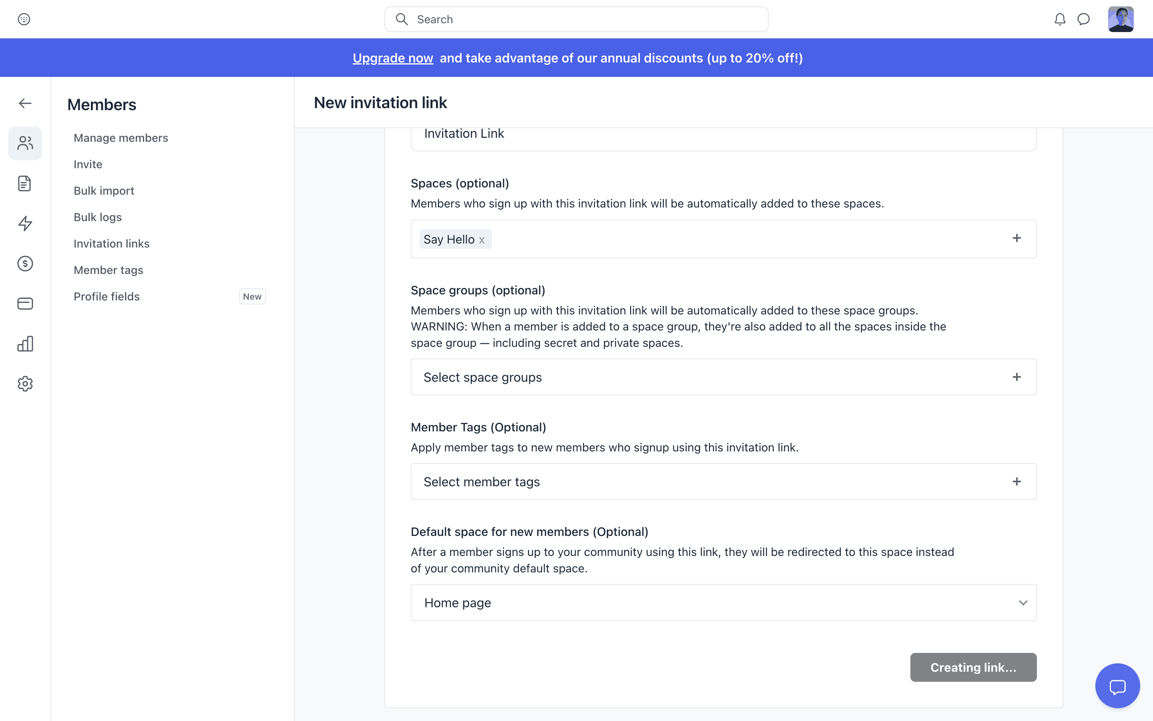Click the plus icon in space groups field
Viewport: 1153px width, 721px height.
[1017, 377]
